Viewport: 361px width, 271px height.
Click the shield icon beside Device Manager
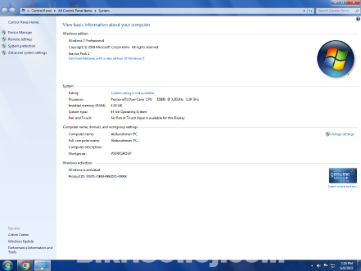point(4,32)
